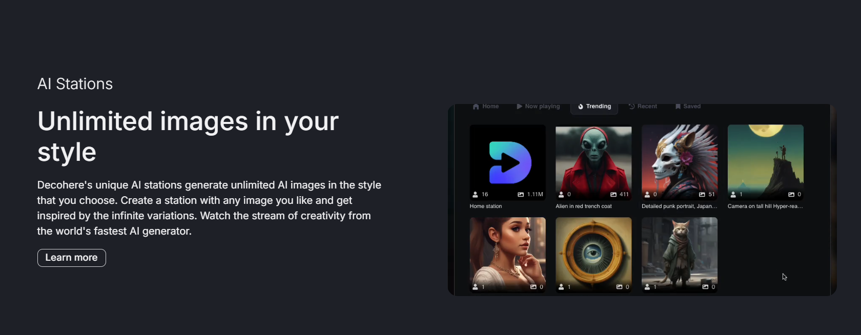Click the "Alien in red trench coat" label
Viewport: 861px width, 335px height.
584,206
